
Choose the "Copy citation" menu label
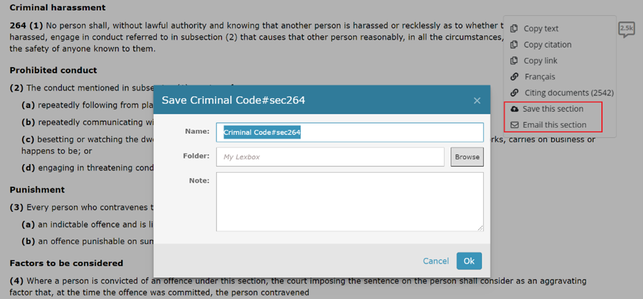point(548,44)
